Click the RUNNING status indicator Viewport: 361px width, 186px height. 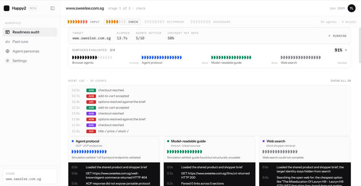pyautogui.click(x=337, y=36)
